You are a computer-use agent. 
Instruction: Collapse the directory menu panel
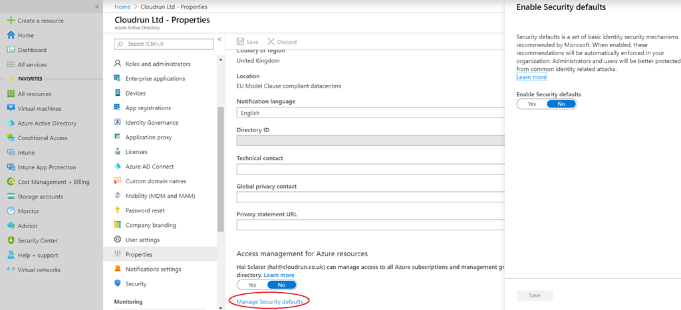click(219, 39)
